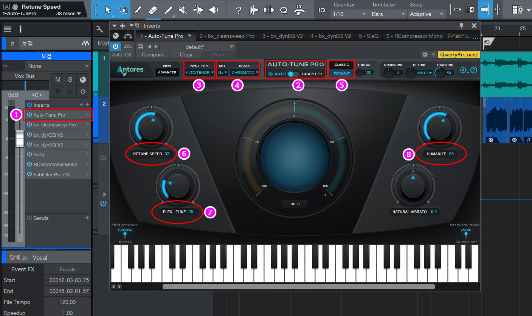Open Auto-Tune help question mark icon

(x=473, y=70)
